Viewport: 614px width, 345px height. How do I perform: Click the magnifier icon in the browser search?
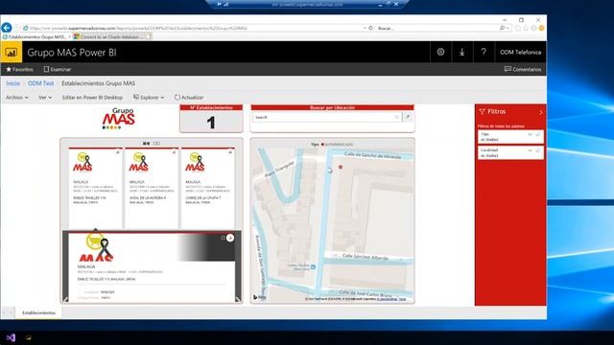click(x=502, y=28)
